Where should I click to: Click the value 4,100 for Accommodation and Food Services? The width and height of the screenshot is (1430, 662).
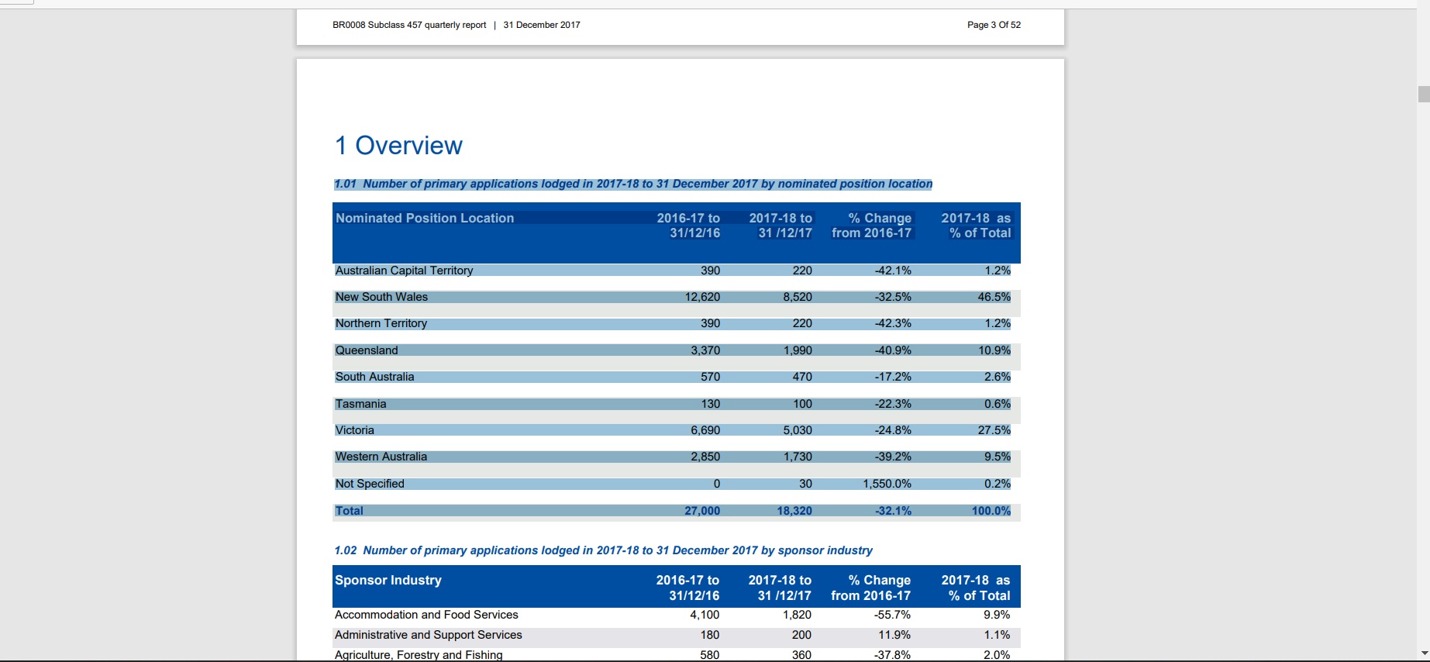click(705, 615)
